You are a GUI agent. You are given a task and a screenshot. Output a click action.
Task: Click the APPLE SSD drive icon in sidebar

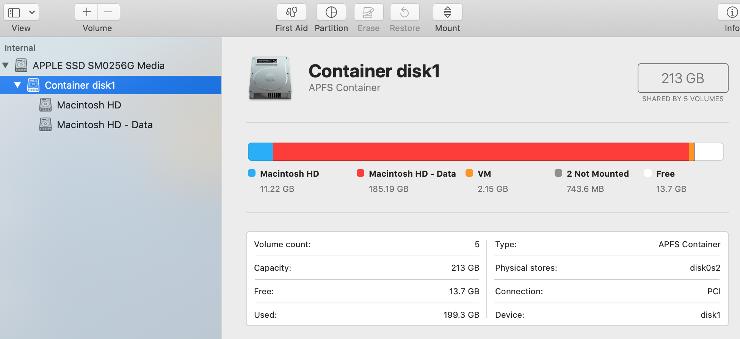(21, 65)
